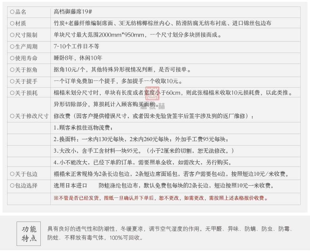Select the text '一个订单免费加一个提手'
This screenshot has height=251, width=310.
click(x=85, y=81)
